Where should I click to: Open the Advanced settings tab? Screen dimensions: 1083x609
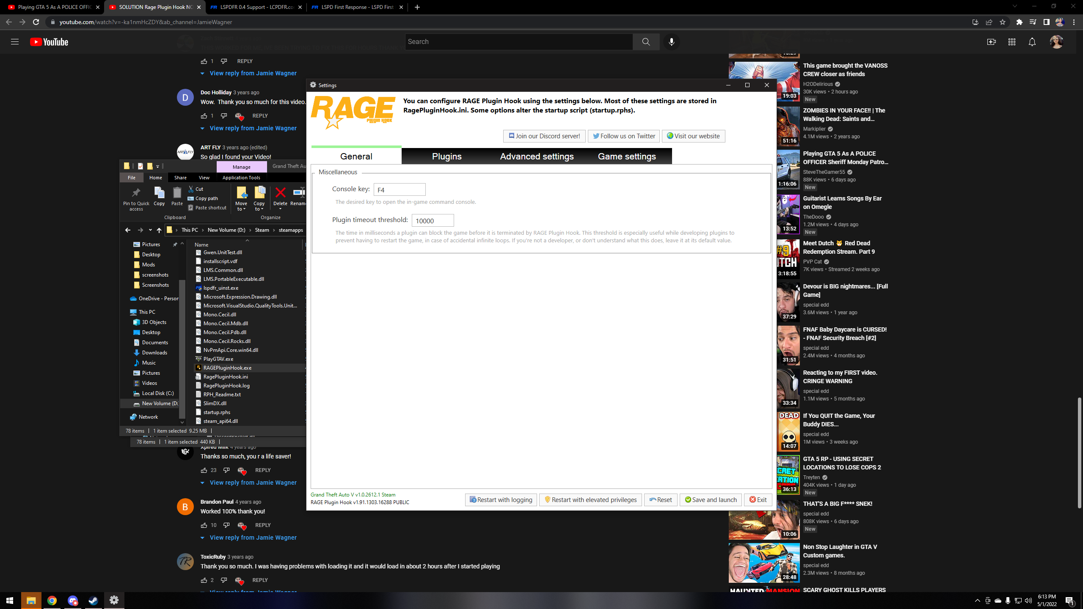pyautogui.click(x=537, y=156)
